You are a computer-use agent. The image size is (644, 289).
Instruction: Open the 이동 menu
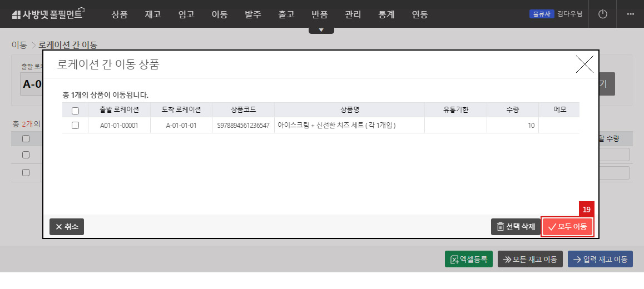coord(220,14)
